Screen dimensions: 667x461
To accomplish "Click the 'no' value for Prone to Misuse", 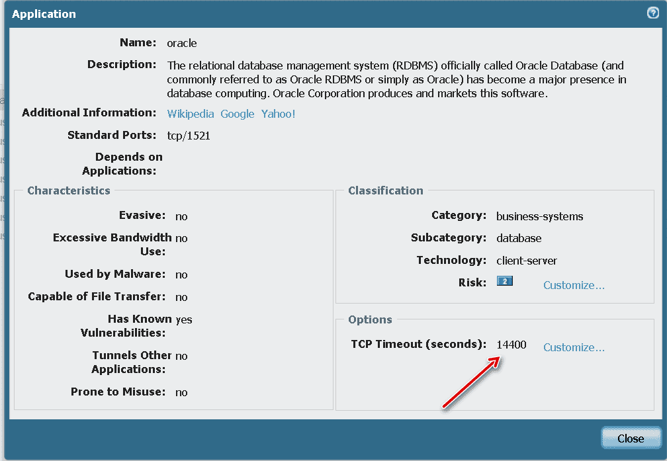I will [x=181, y=392].
